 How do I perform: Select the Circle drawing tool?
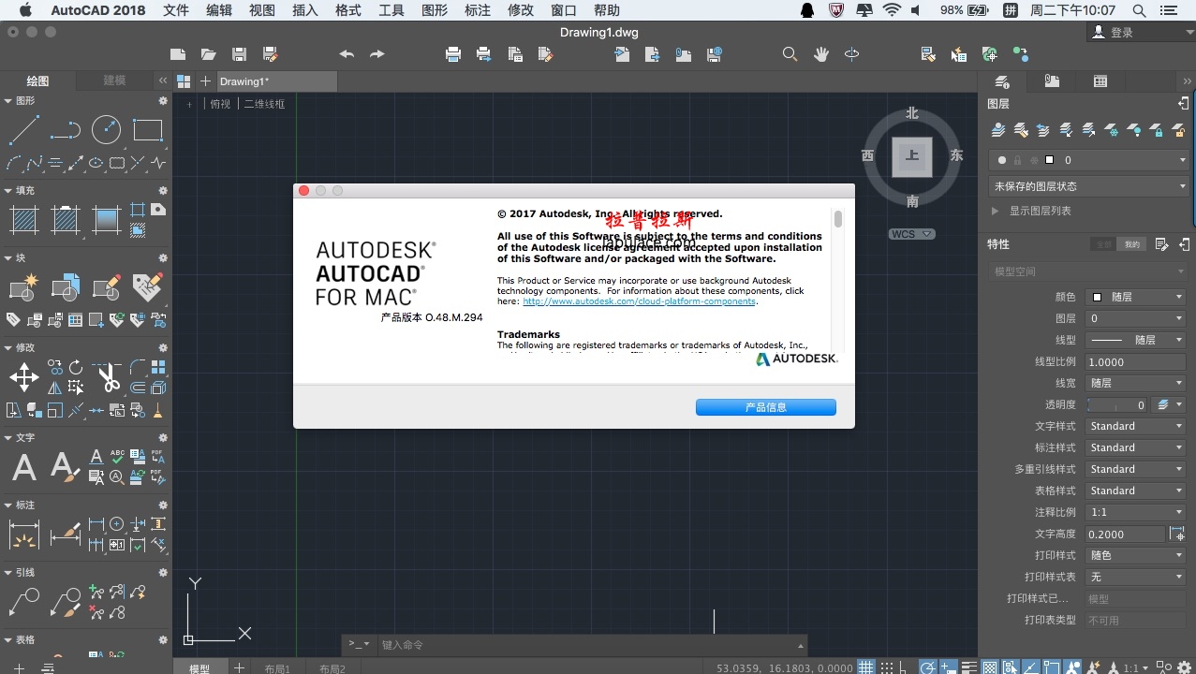point(106,130)
